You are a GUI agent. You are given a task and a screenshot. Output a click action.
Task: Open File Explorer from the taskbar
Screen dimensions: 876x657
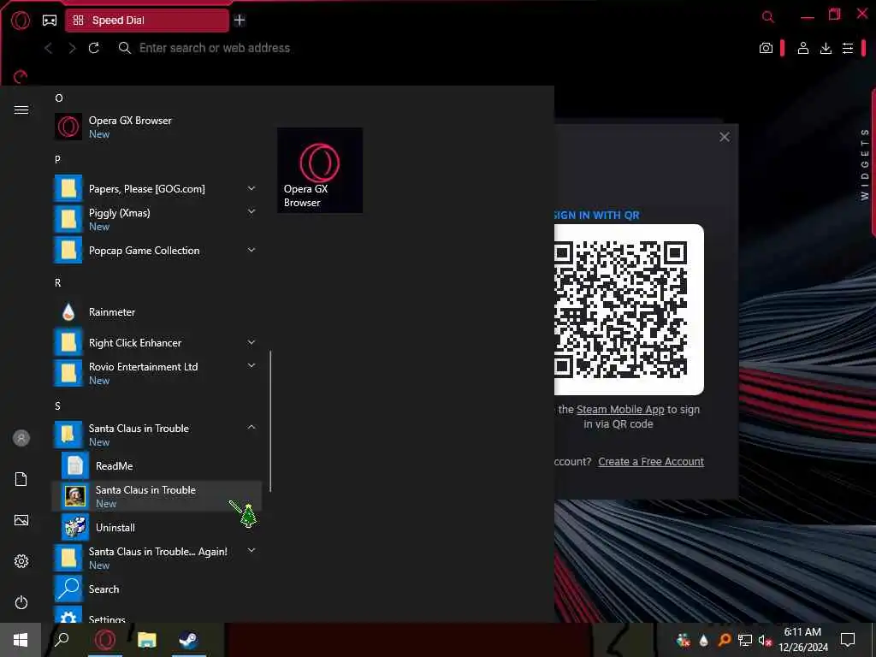147,640
